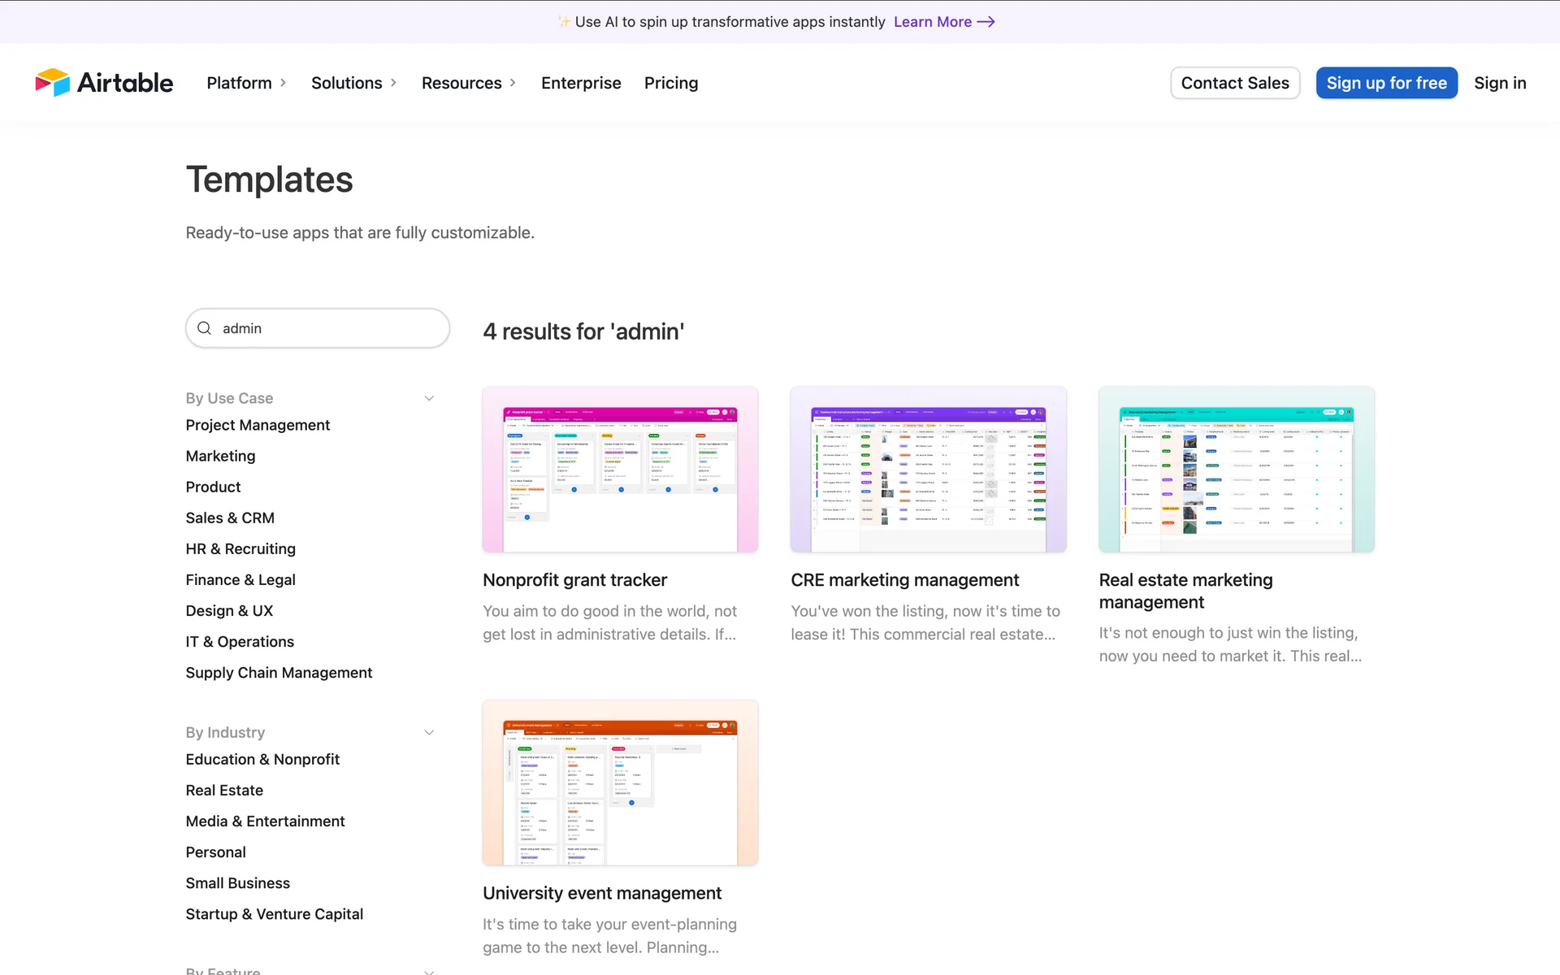Screen dimensions: 1560x975
Task: Expand the Platform menu chevron
Action: click(284, 83)
